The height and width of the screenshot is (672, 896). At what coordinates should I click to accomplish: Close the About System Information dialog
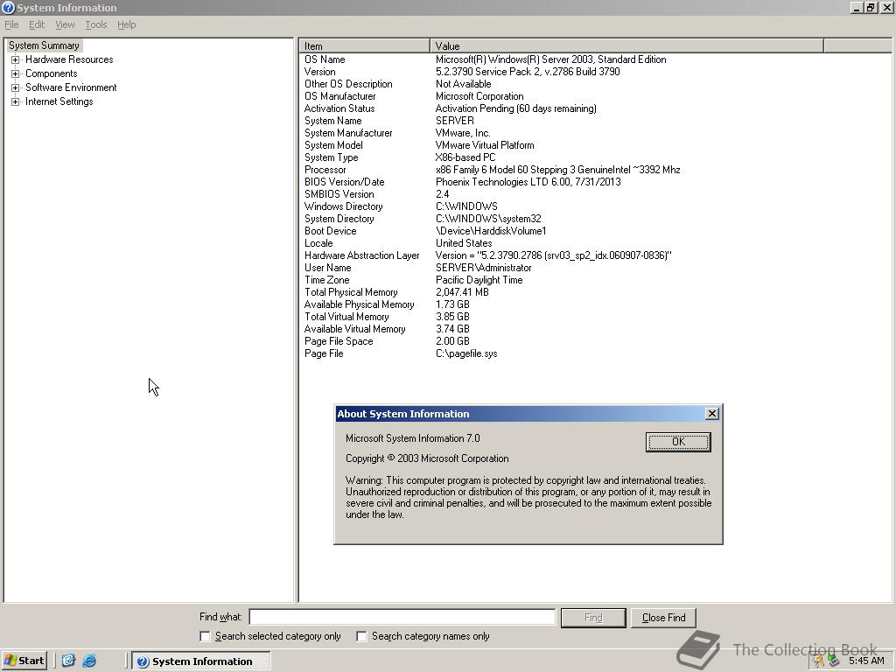(712, 414)
